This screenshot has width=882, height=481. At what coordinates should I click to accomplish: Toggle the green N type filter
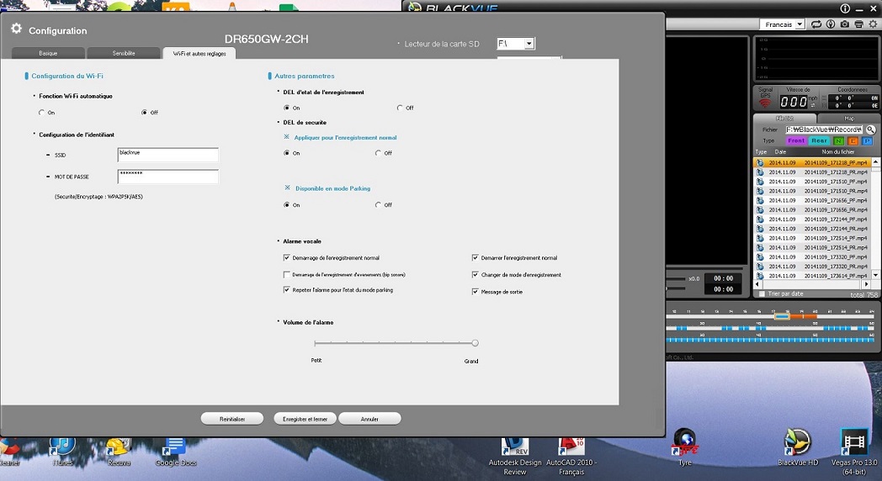point(839,141)
